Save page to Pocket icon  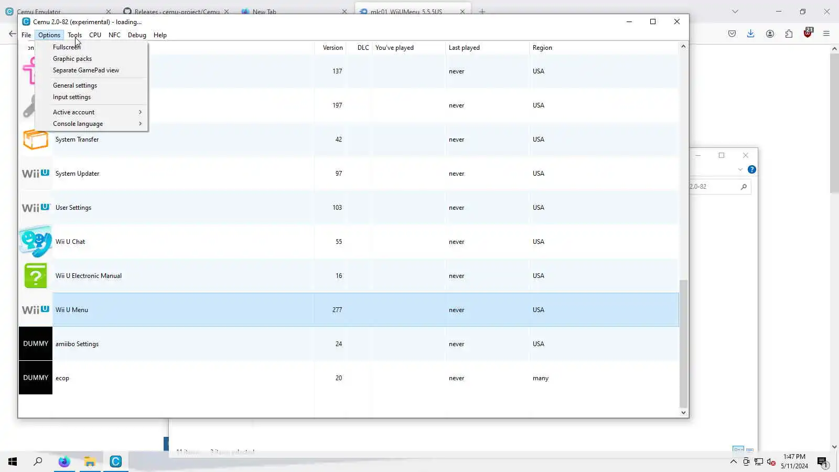tap(732, 34)
